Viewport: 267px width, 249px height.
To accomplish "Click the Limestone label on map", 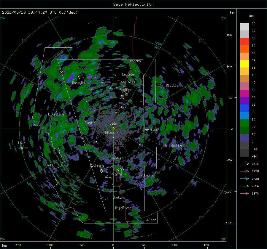I will pyautogui.click(x=56, y=114).
